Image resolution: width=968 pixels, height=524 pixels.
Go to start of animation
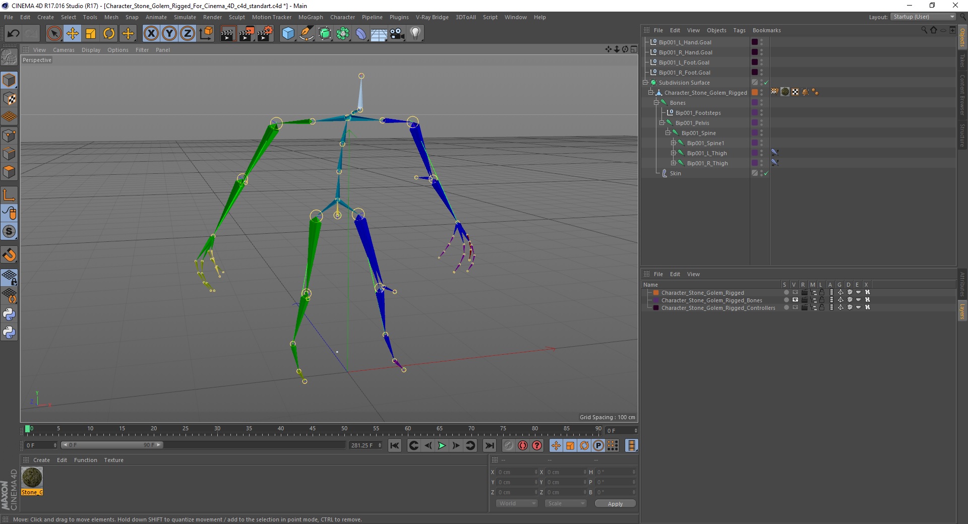tap(395, 445)
